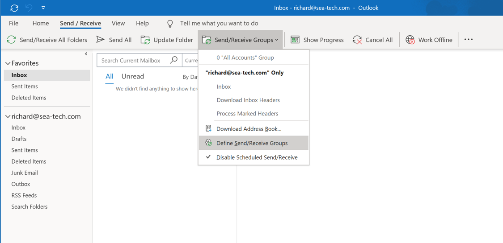
Task: Click the sync icon in title bar
Action: coord(14,8)
